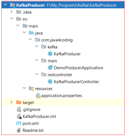Select KafkaProducerController file name
Screen dimensions: 126x136
[76, 82]
